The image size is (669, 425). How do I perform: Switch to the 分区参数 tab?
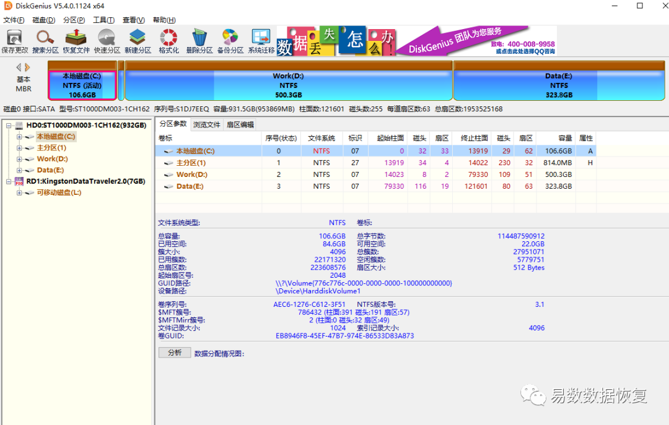(173, 124)
